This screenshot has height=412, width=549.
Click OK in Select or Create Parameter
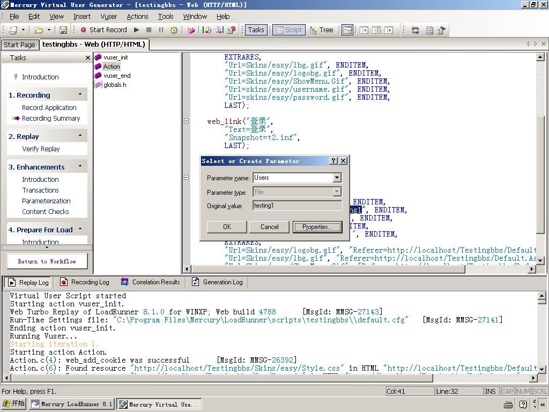coord(227,227)
